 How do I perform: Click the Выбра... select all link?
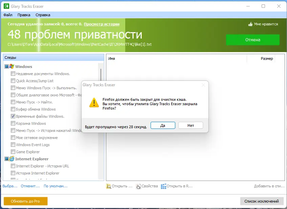pyautogui.click(x=10, y=186)
